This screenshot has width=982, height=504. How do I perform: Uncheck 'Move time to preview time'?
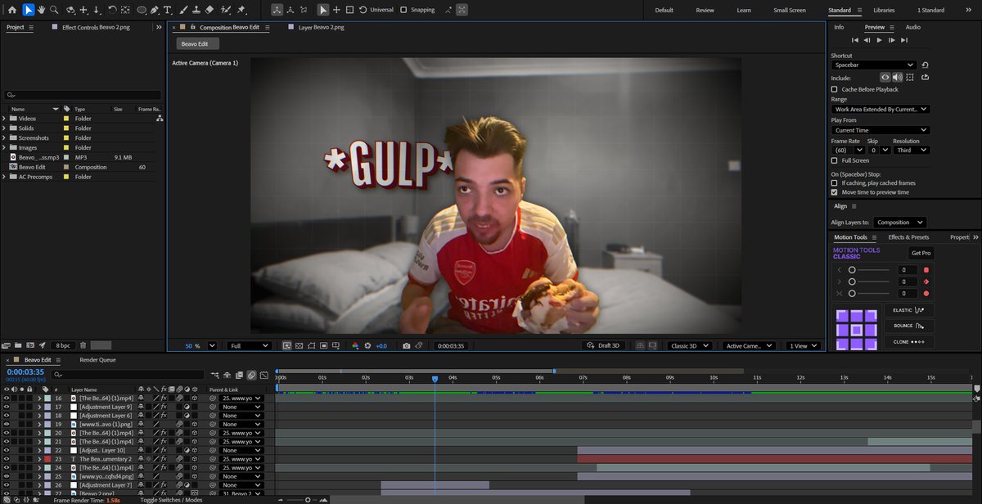[x=834, y=192]
